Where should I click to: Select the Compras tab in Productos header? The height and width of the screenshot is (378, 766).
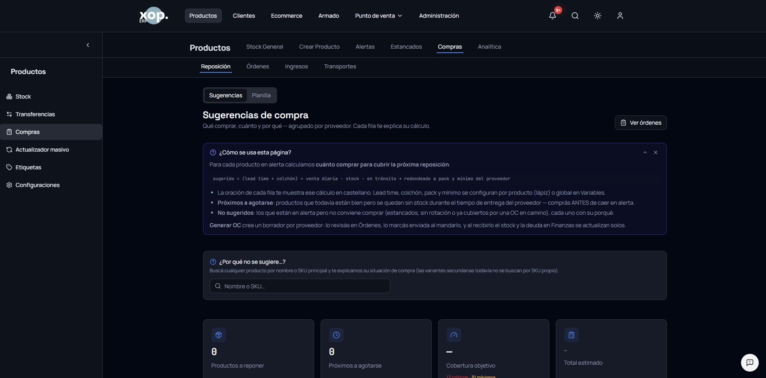[x=450, y=47]
